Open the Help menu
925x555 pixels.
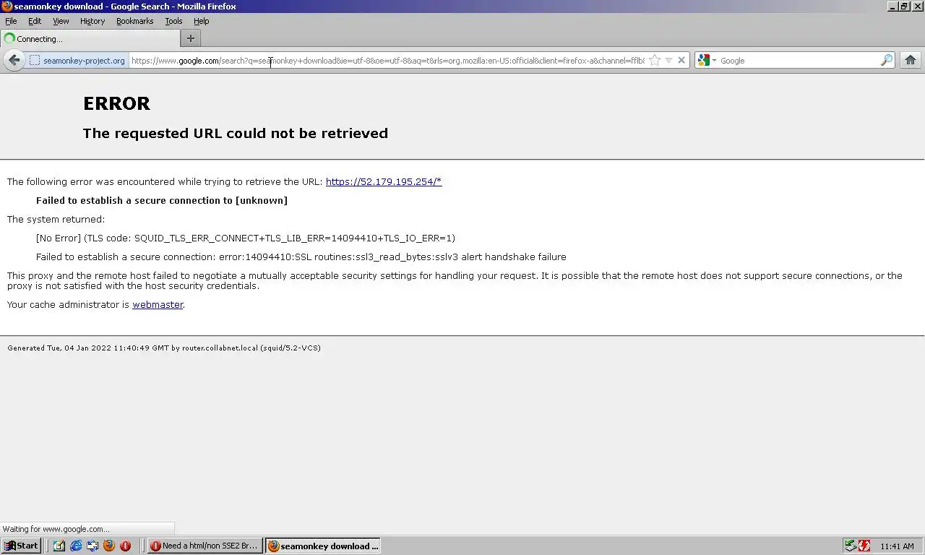pyautogui.click(x=202, y=21)
